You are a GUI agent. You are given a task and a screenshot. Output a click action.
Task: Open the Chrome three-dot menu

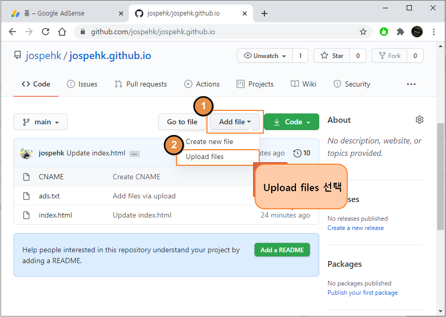434,32
